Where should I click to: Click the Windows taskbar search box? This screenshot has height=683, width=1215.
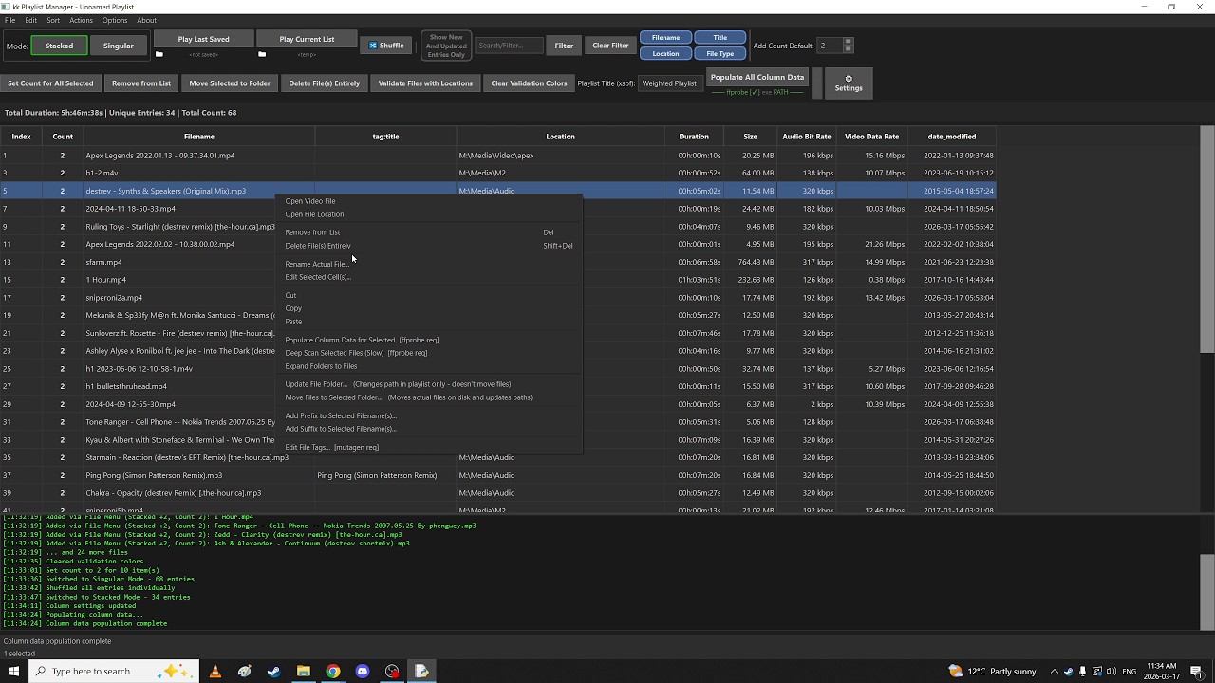114,671
